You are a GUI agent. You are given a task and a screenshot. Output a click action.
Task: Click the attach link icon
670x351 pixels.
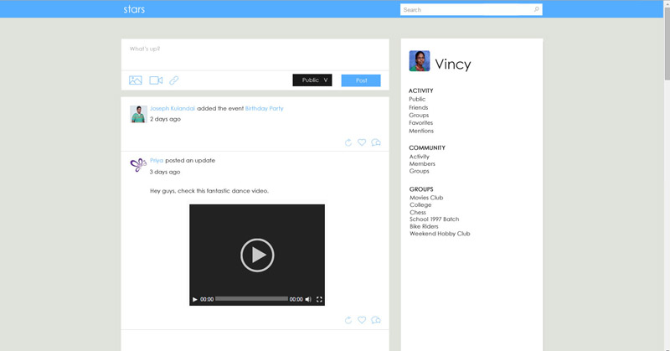(174, 80)
